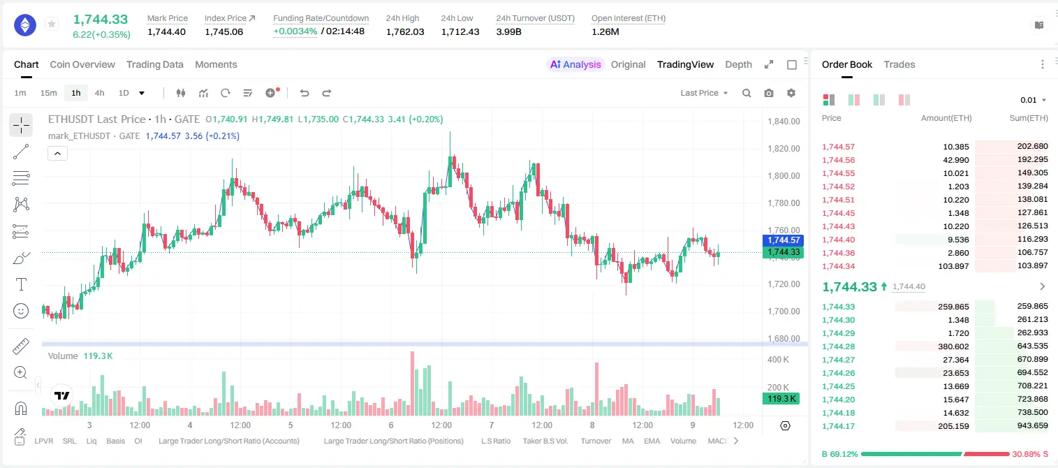This screenshot has height=468, width=1058.
Task: Expand more timeframes arrow next to 1D
Action: click(142, 93)
